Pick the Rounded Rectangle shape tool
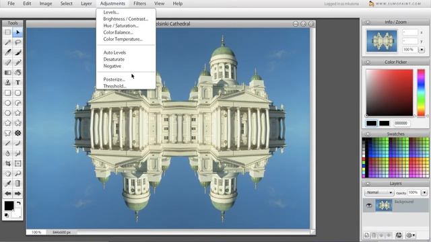 tap(18, 93)
